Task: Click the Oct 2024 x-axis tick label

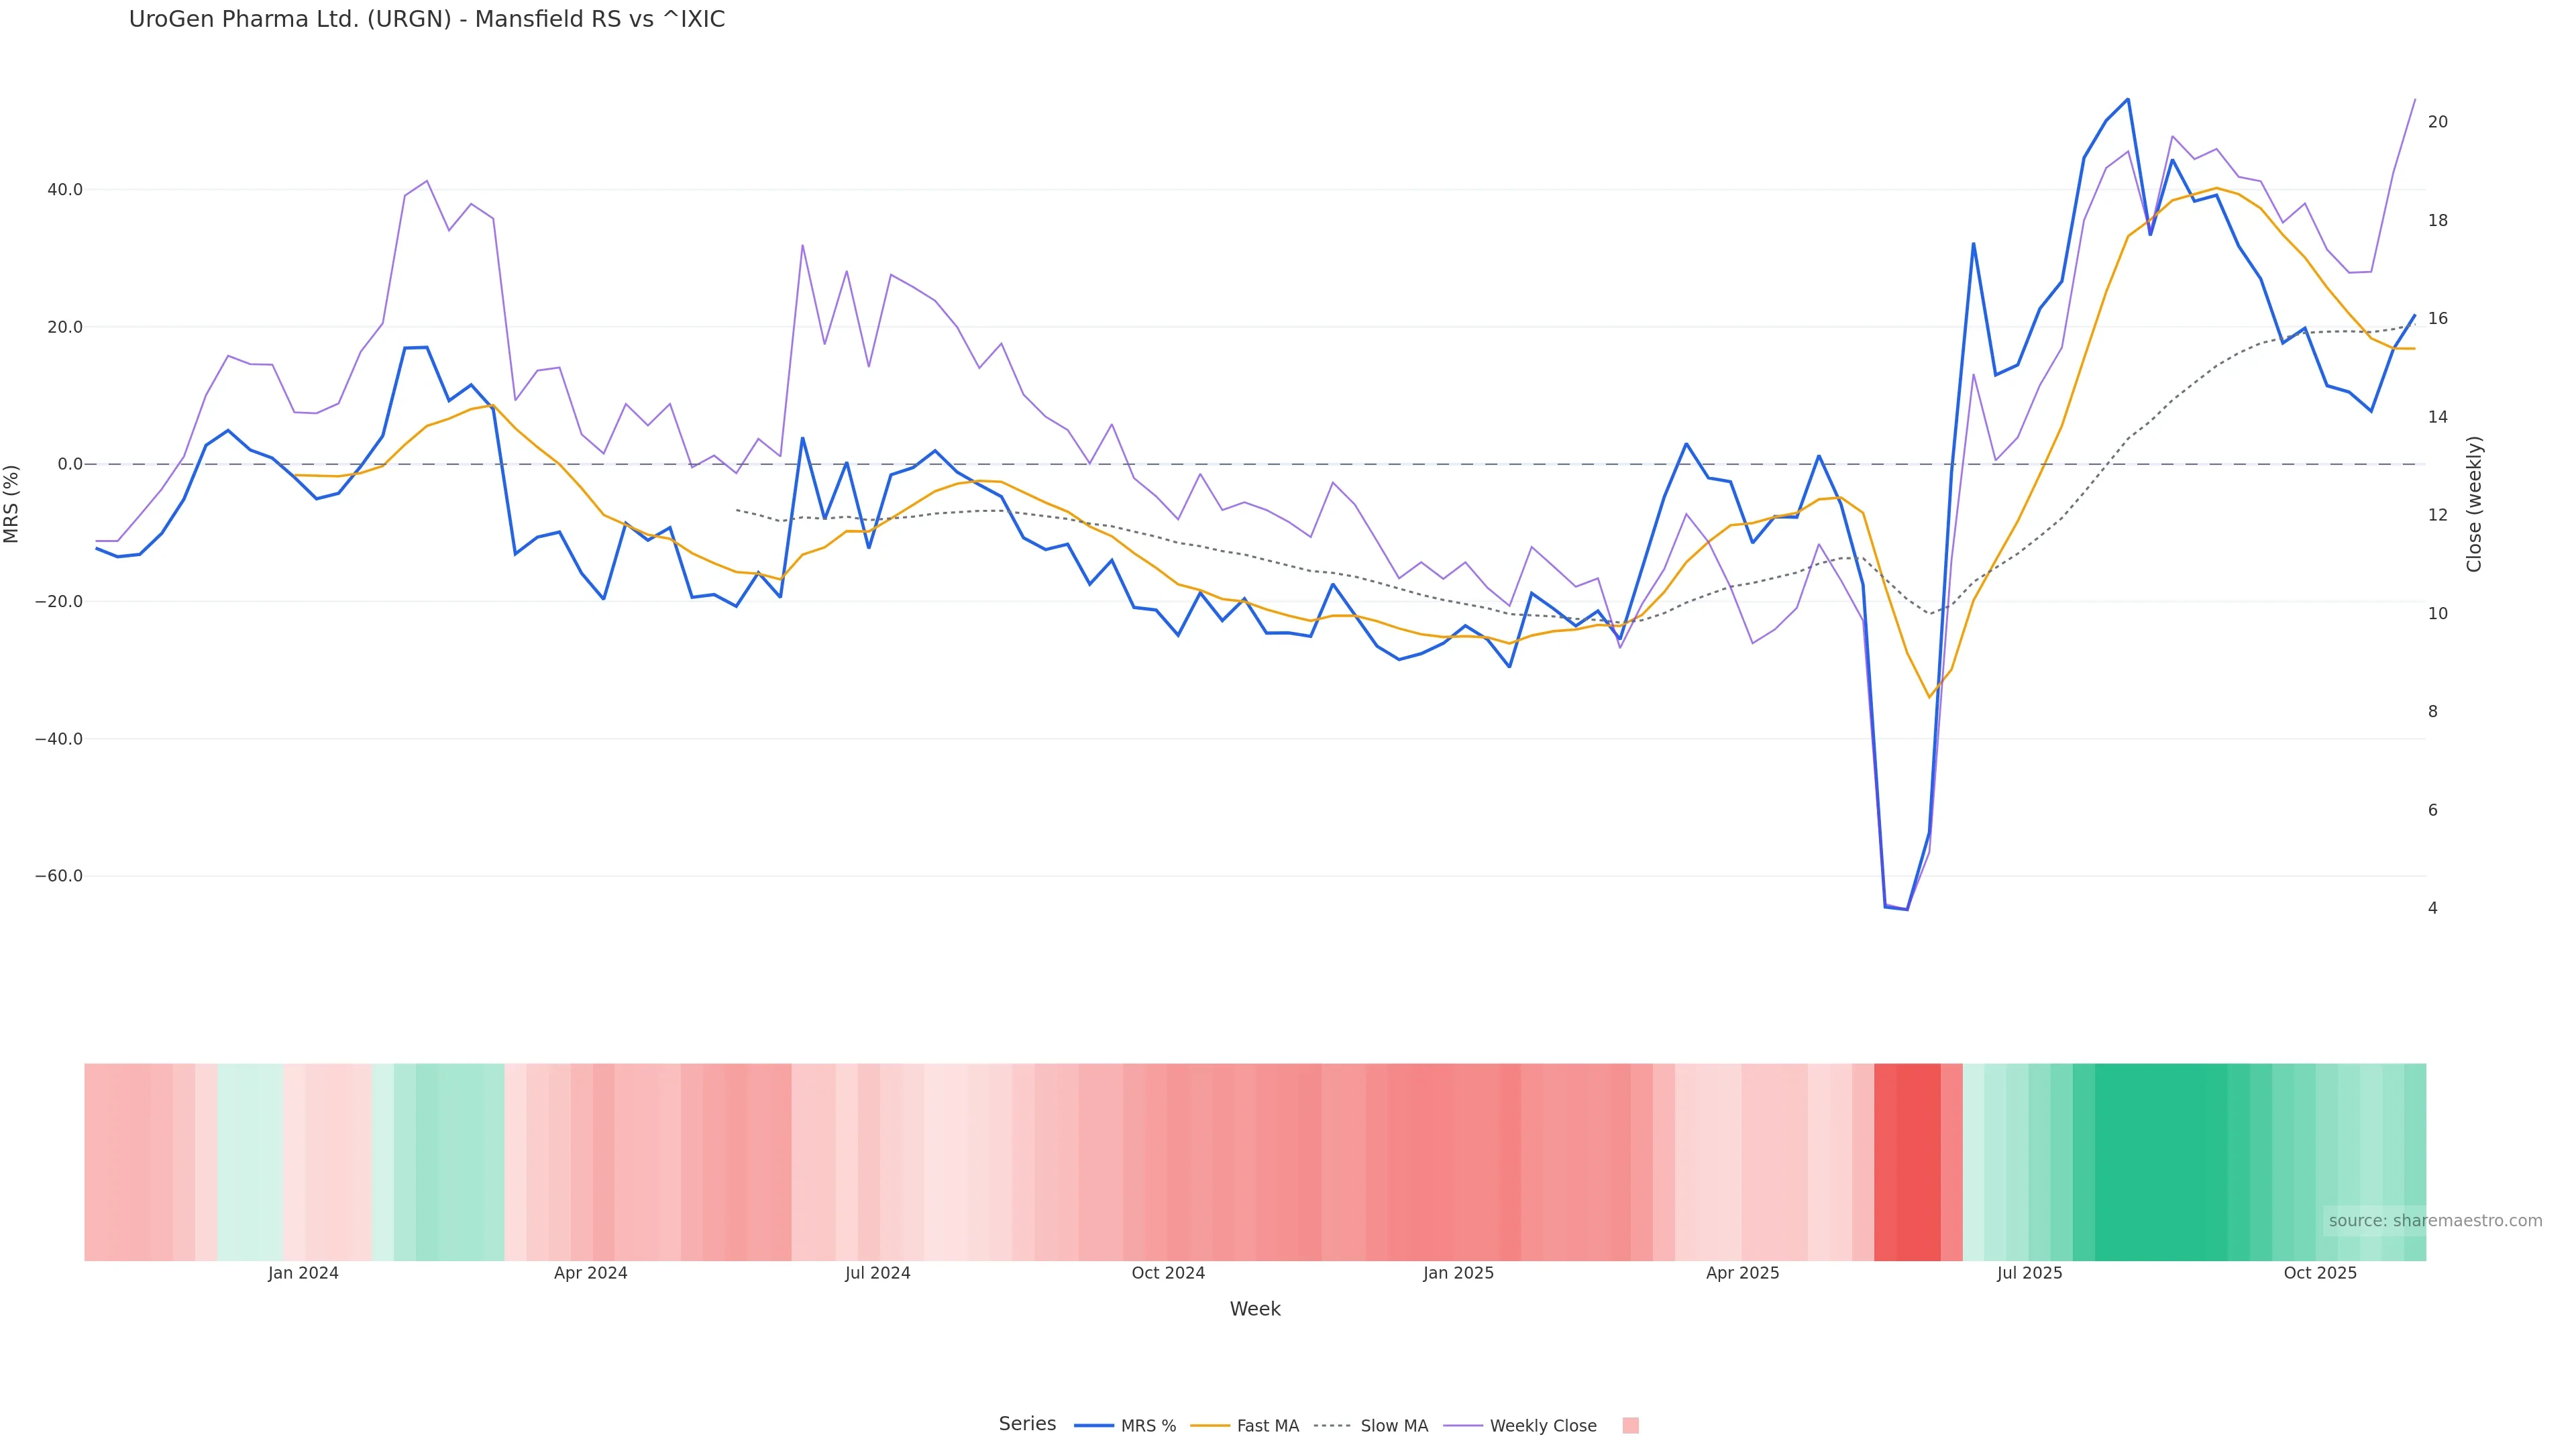Action: click(x=1168, y=1274)
